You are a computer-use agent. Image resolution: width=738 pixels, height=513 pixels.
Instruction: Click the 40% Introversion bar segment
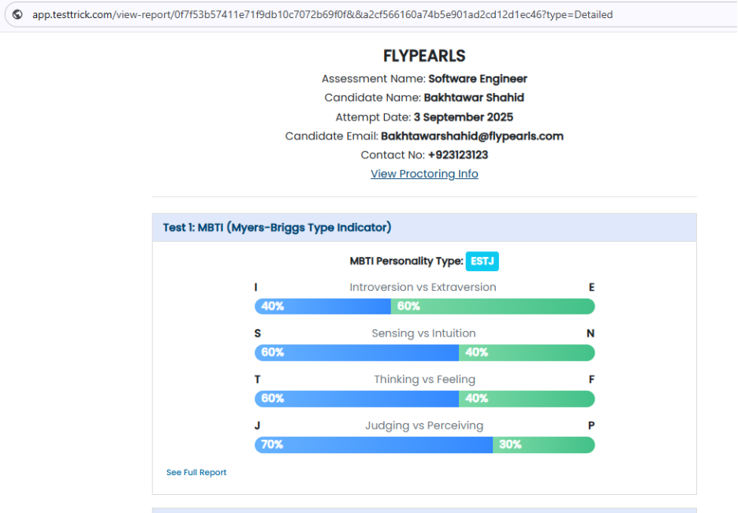(322, 307)
